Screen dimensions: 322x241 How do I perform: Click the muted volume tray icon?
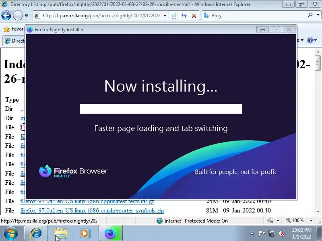click(x=281, y=233)
